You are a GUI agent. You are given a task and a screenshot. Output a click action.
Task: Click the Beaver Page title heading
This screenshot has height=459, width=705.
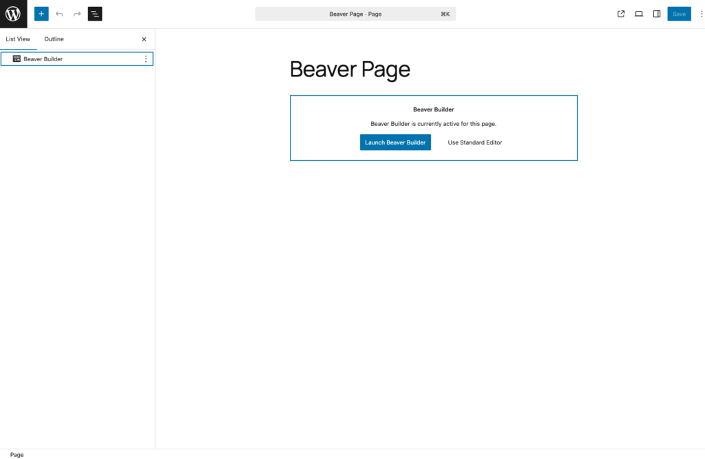pos(350,70)
